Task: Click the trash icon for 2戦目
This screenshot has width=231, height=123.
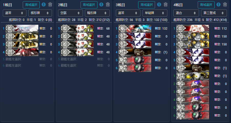Action: click(x=108, y=5)
